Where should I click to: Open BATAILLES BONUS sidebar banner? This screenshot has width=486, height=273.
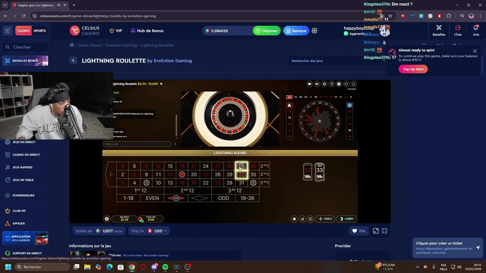pyautogui.click(x=25, y=61)
